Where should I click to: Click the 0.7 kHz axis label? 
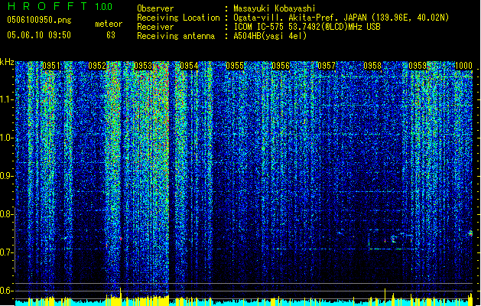[x=6, y=252]
